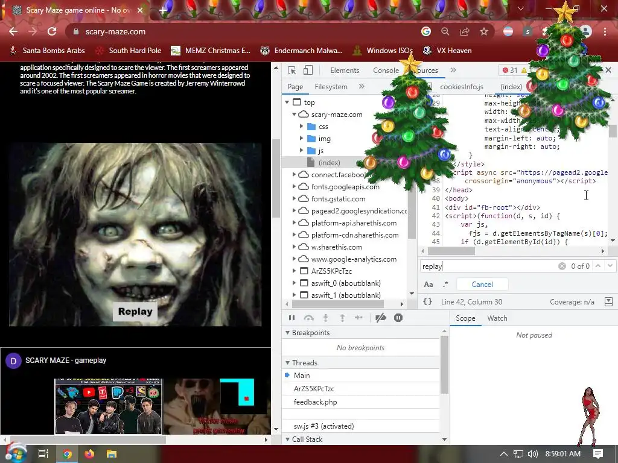The image size is (618, 463).
Task: Toggle pause on exceptions
Action: click(x=398, y=318)
